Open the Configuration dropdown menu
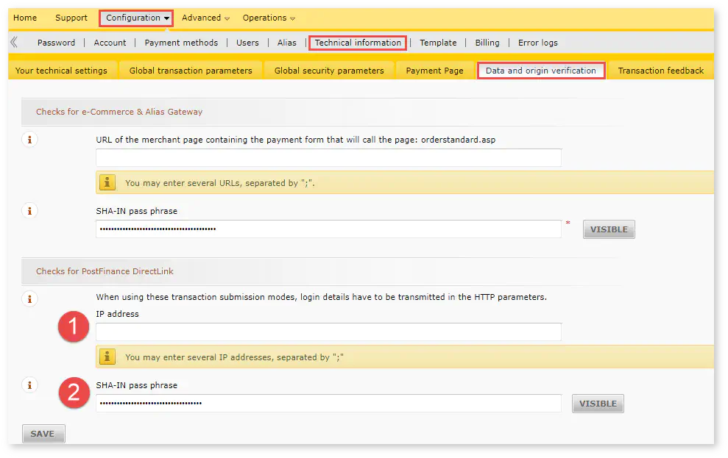 click(x=137, y=18)
